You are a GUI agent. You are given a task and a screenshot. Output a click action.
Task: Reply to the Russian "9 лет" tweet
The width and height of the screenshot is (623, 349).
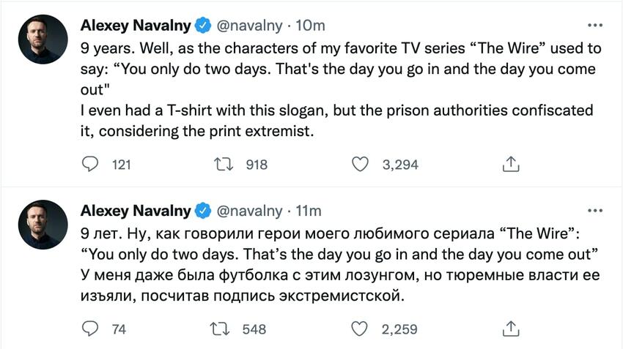89,329
